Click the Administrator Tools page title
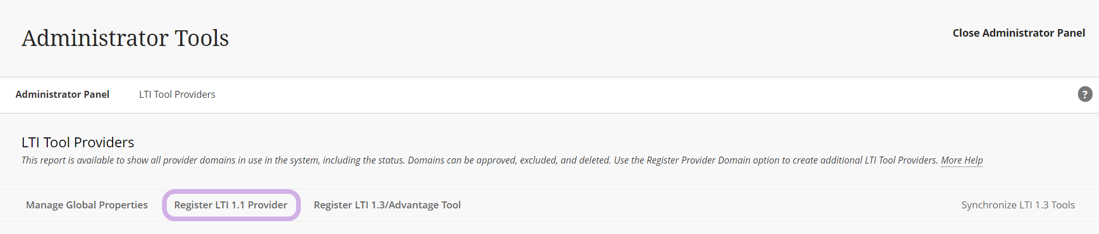Image resolution: width=1099 pixels, height=234 pixels. (125, 38)
